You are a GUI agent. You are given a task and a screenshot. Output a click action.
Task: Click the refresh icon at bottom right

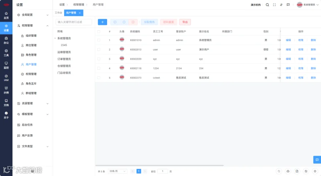click(279, 171)
